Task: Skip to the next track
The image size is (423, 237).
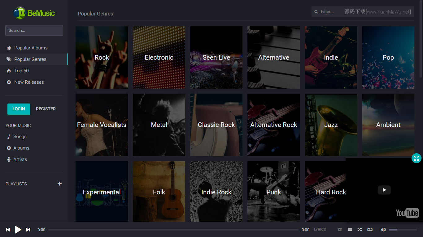Action: (x=28, y=230)
